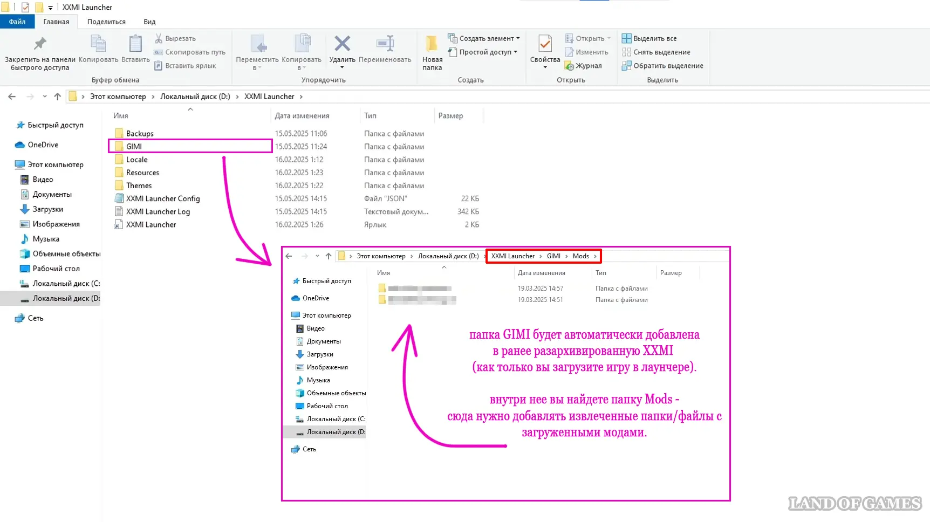
Task: Click Обратить выделение button
Action: tap(663, 66)
